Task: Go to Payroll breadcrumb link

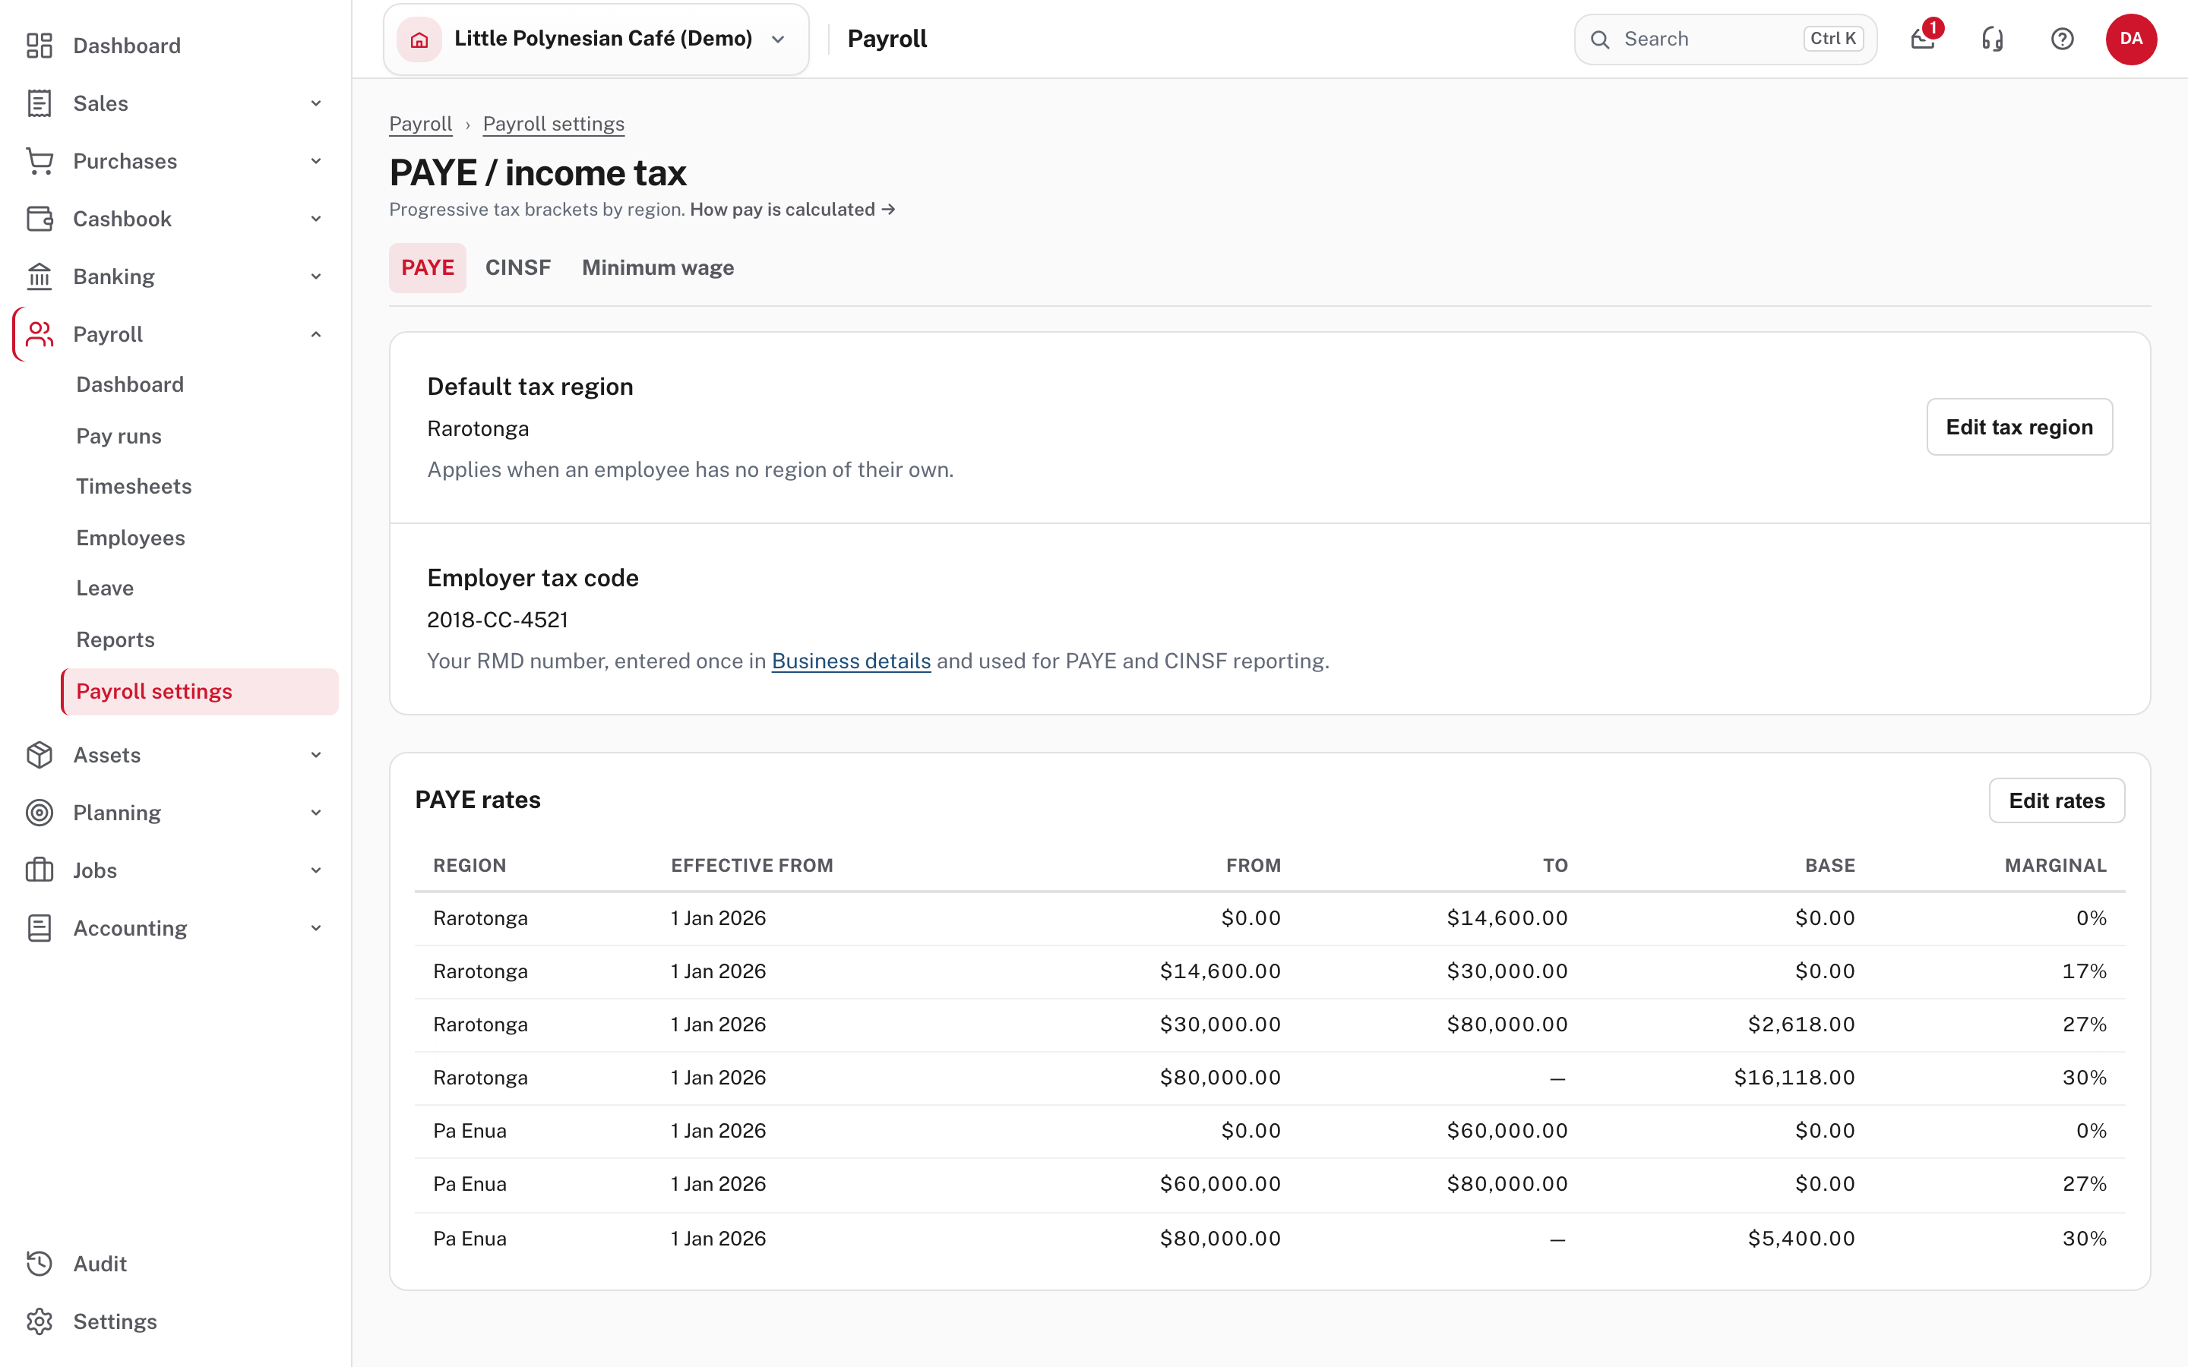Action: (420, 124)
